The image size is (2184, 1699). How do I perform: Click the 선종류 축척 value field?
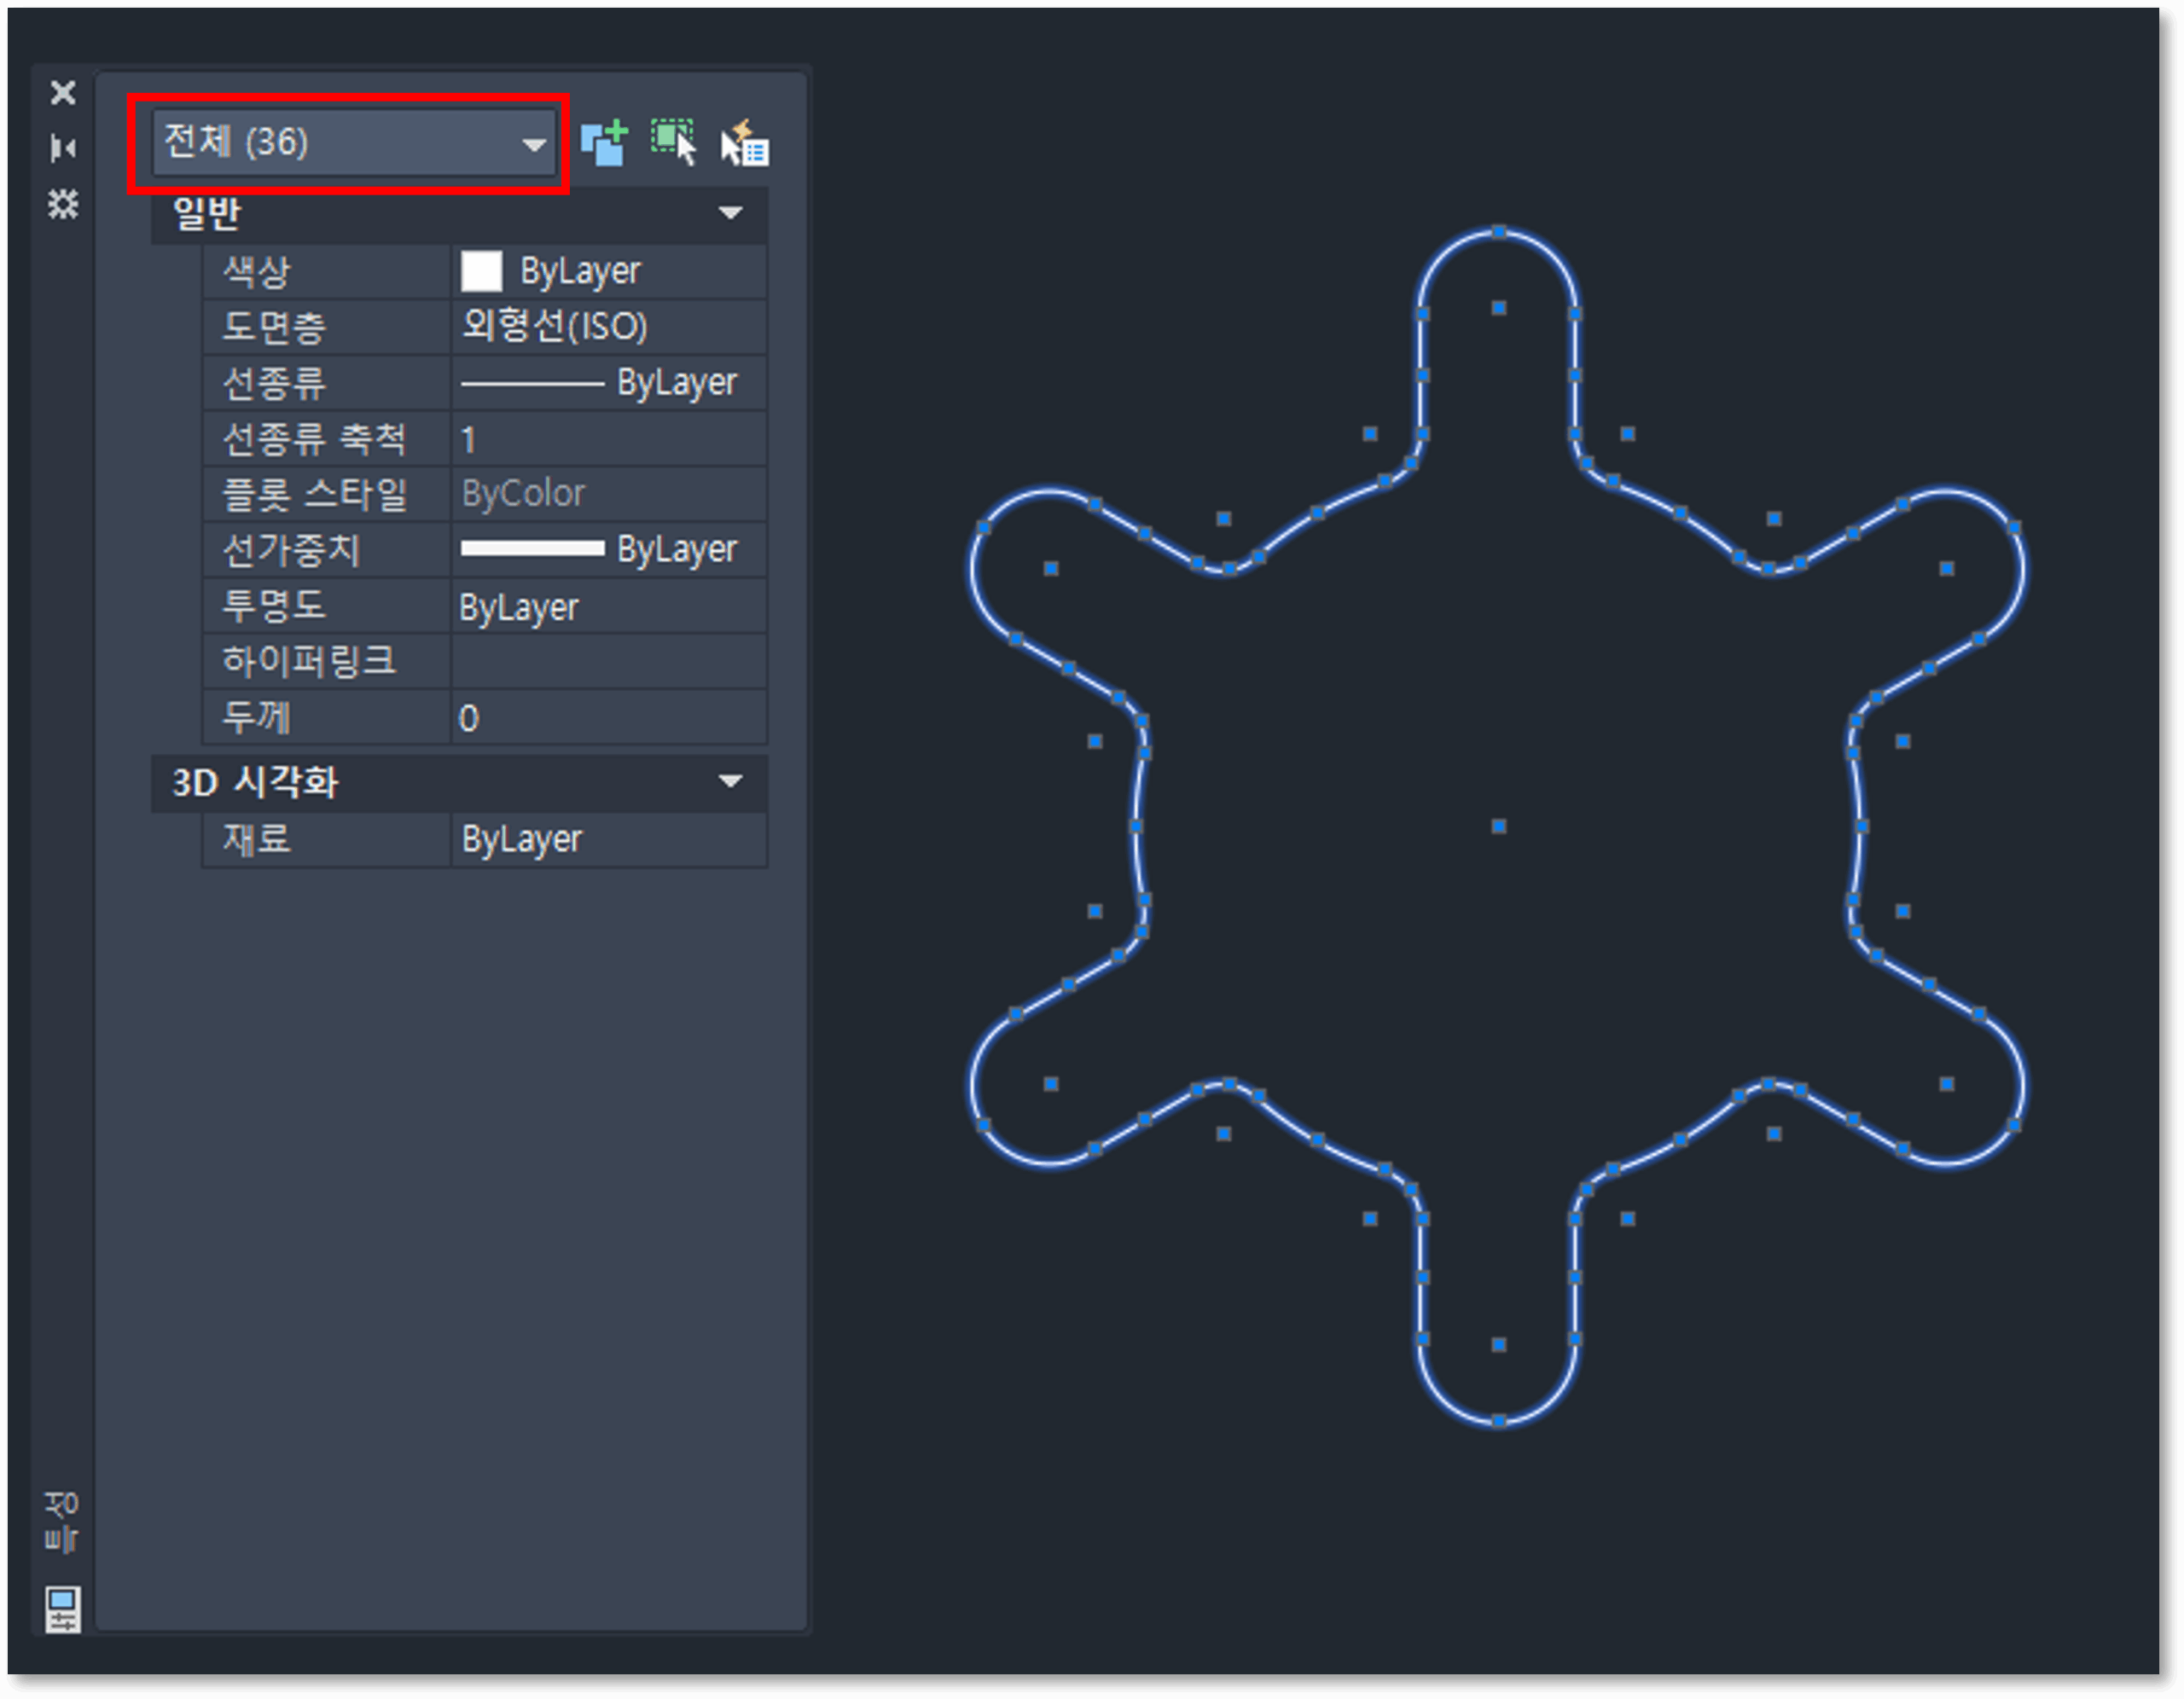click(608, 439)
